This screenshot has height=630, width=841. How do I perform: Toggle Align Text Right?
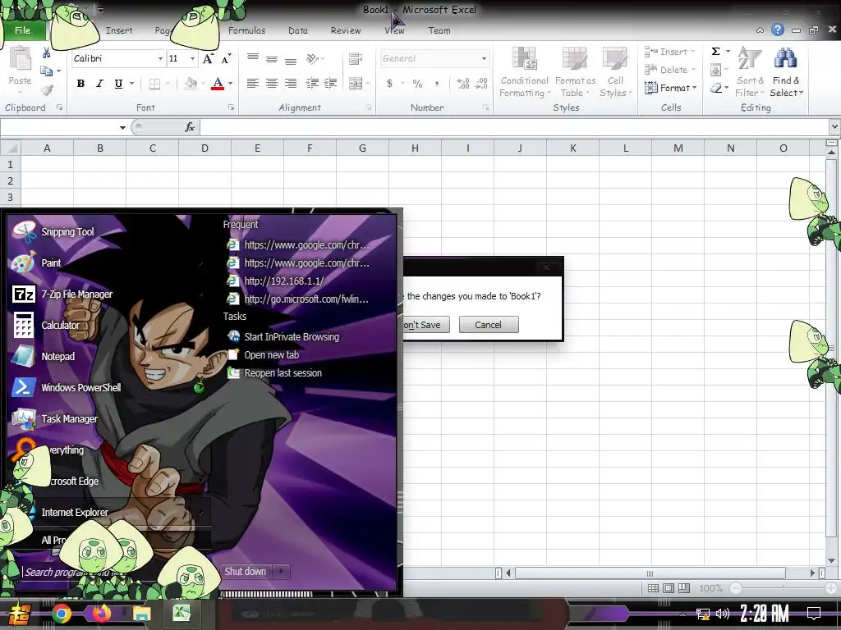[x=291, y=83]
